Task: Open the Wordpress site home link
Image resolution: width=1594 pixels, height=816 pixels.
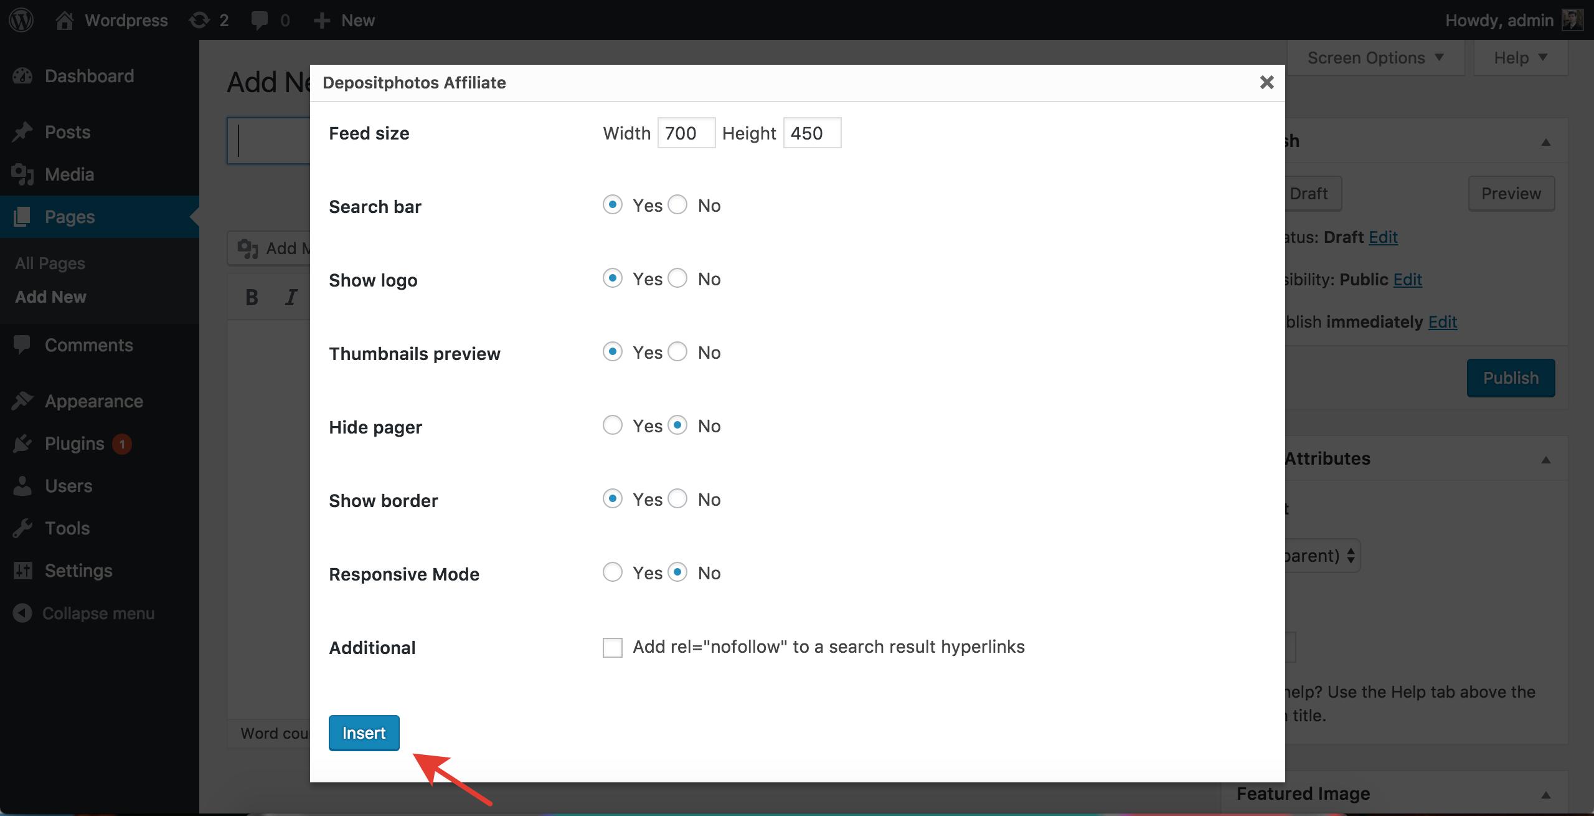Action: tap(112, 20)
